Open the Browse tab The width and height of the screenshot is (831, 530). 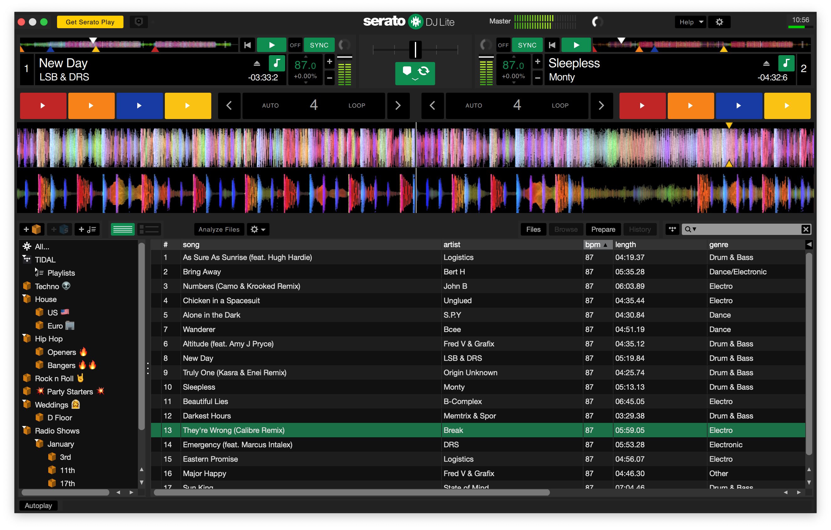(566, 230)
